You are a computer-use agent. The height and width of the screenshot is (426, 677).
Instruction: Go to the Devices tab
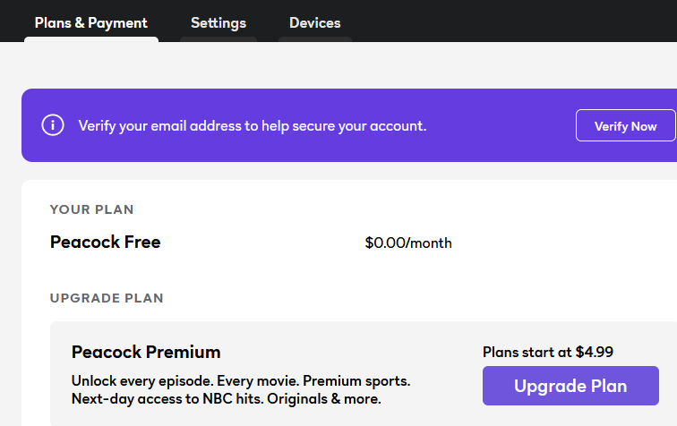pos(314,23)
